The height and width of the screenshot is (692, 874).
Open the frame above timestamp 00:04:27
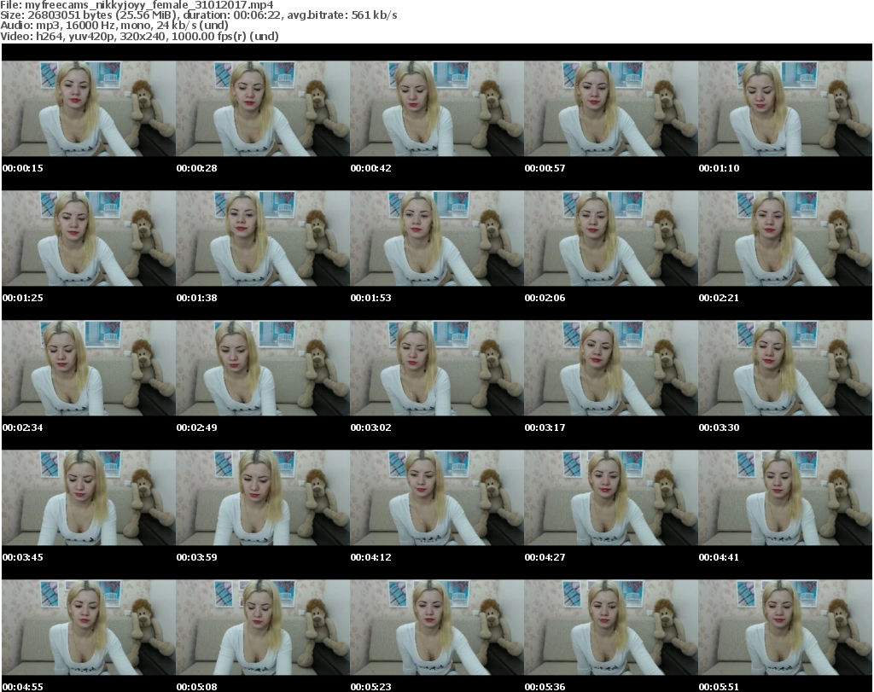611,498
